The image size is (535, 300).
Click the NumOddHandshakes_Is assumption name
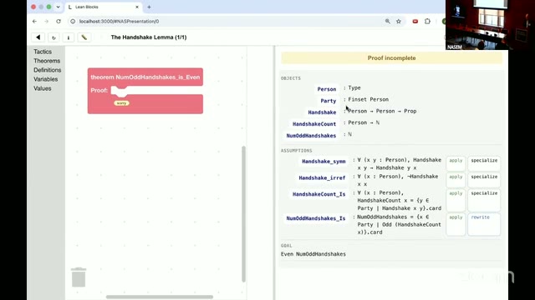(316, 218)
